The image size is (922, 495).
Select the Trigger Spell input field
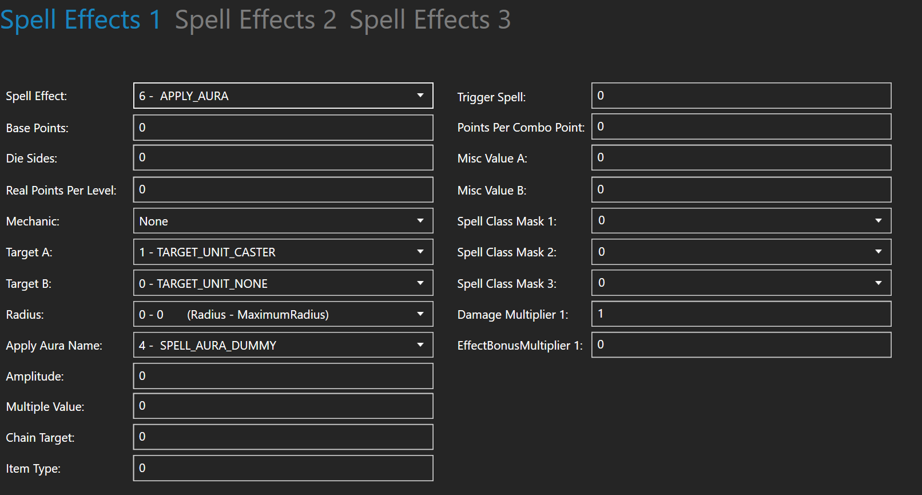click(x=741, y=96)
